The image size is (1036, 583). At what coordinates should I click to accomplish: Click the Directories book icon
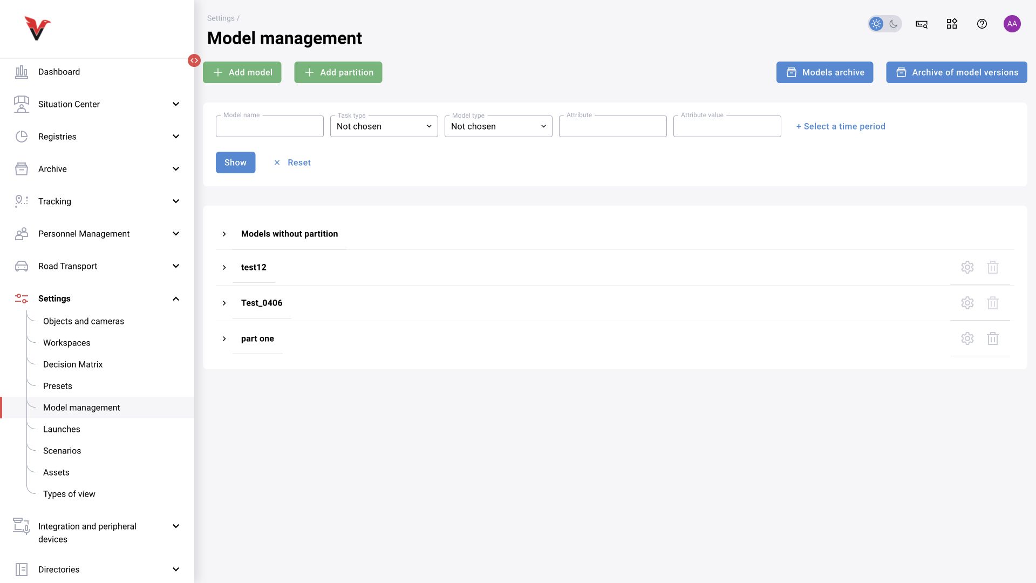pos(22,570)
